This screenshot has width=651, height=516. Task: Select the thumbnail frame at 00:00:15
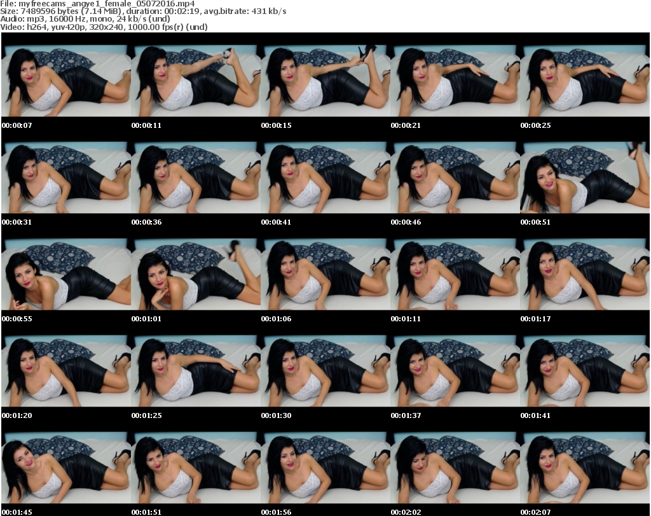click(x=325, y=81)
